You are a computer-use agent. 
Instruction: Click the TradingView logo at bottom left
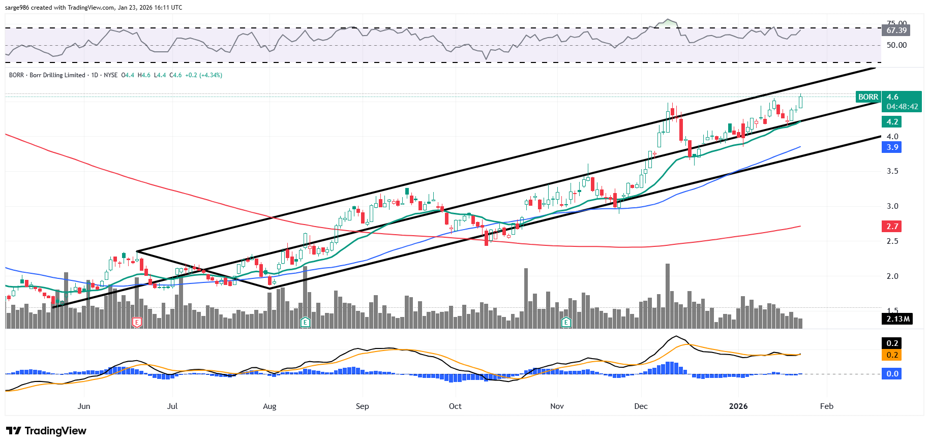coord(46,431)
